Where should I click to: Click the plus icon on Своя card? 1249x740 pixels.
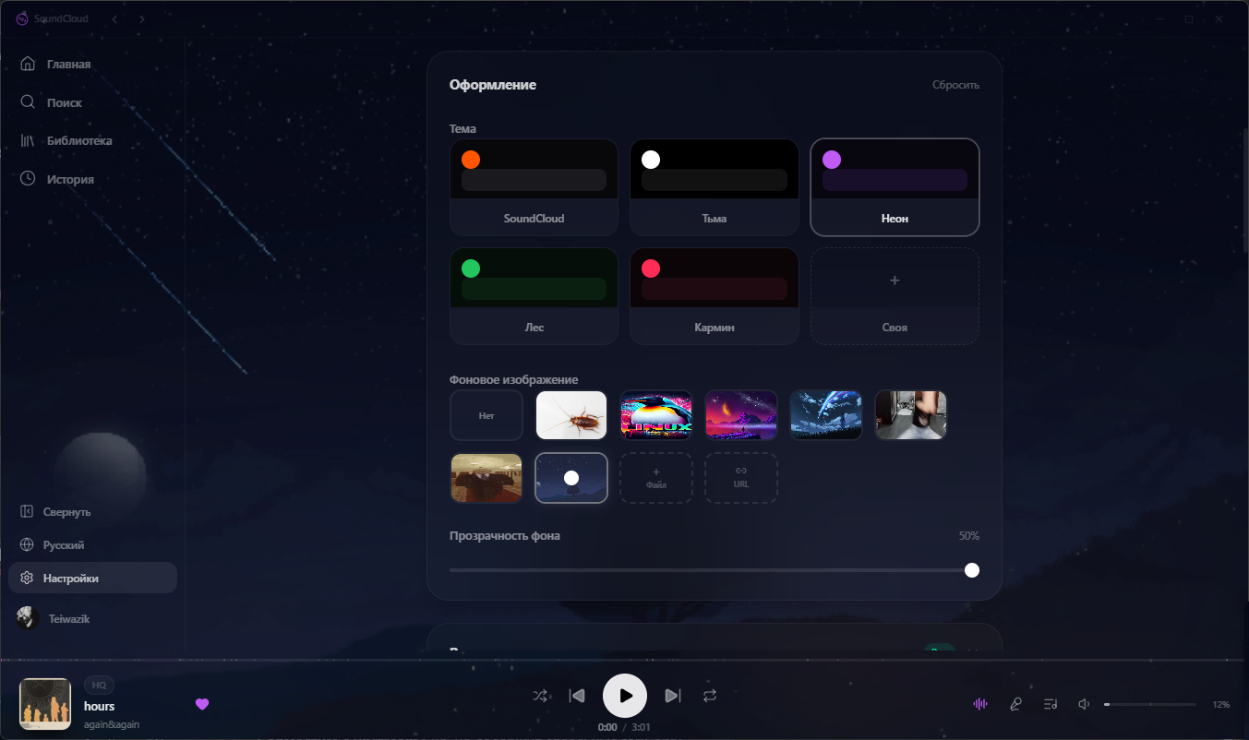tap(895, 280)
